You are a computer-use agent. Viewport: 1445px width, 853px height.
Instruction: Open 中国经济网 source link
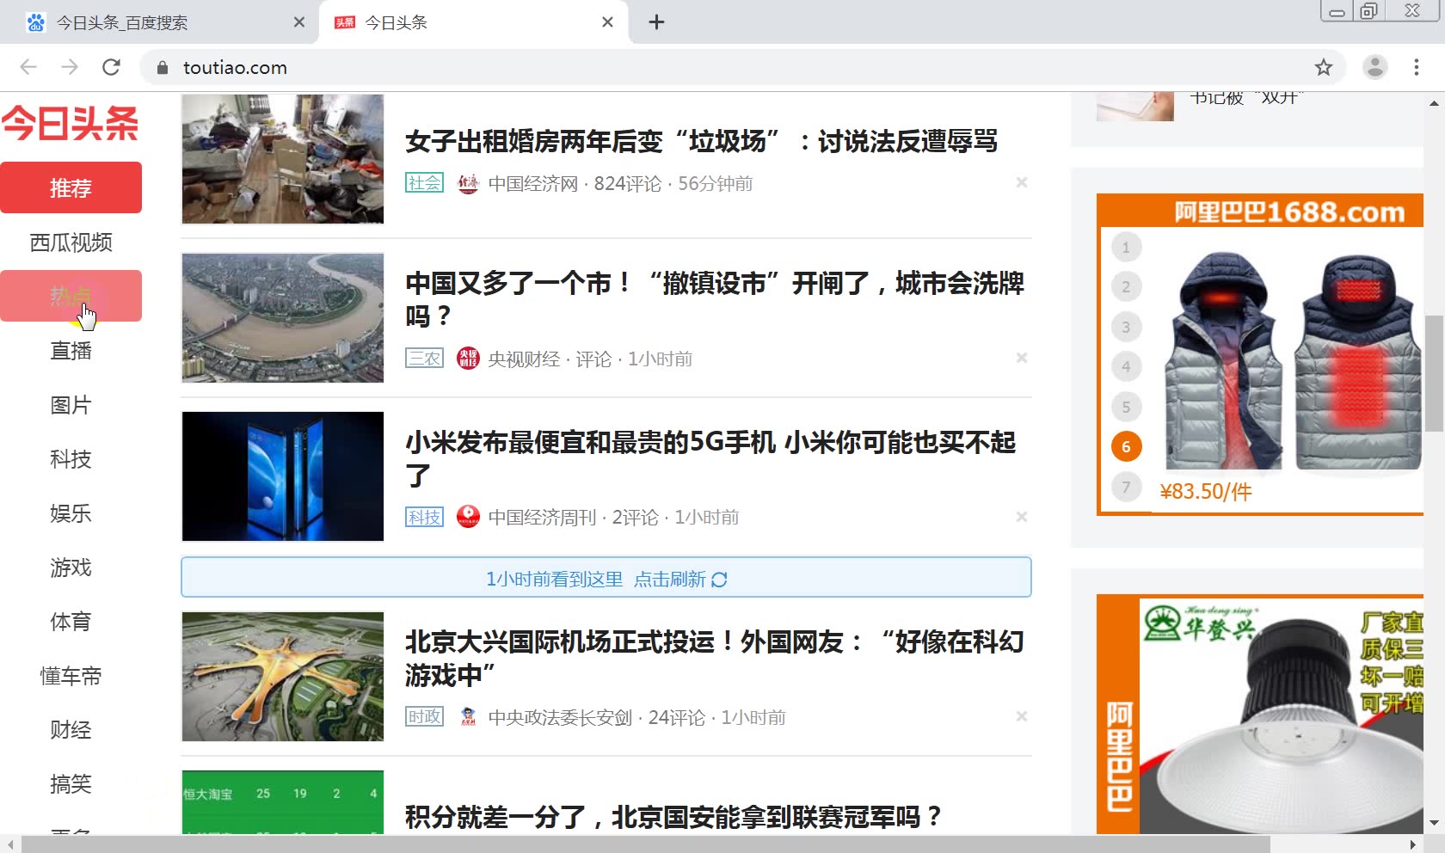(x=533, y=184)
